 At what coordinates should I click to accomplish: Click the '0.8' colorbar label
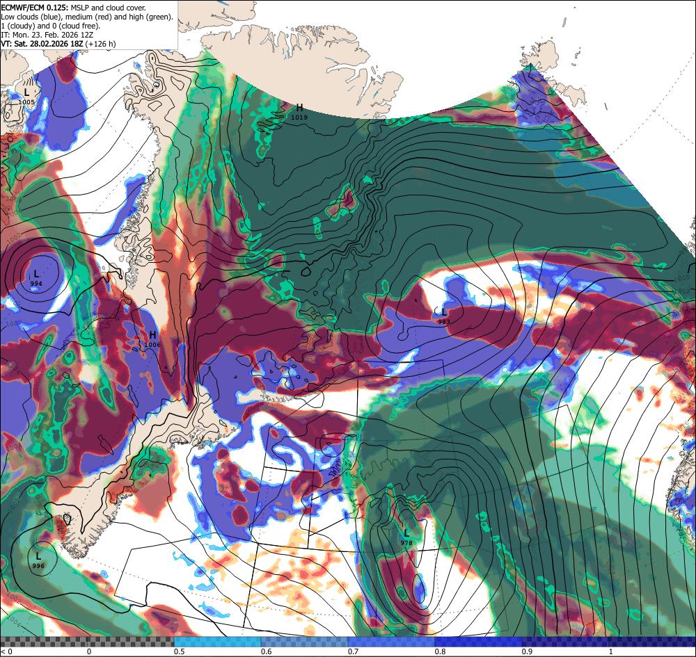point(440,651)
